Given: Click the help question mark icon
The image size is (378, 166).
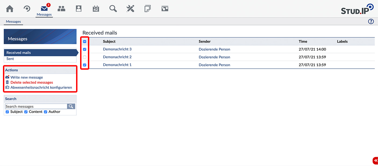Looking at the screenshot, I should 371,21.
